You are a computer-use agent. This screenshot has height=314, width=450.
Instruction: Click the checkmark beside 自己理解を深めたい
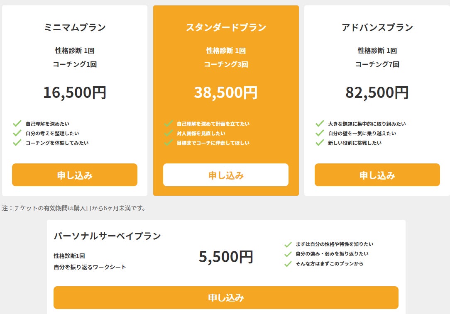tap(17, 124)
